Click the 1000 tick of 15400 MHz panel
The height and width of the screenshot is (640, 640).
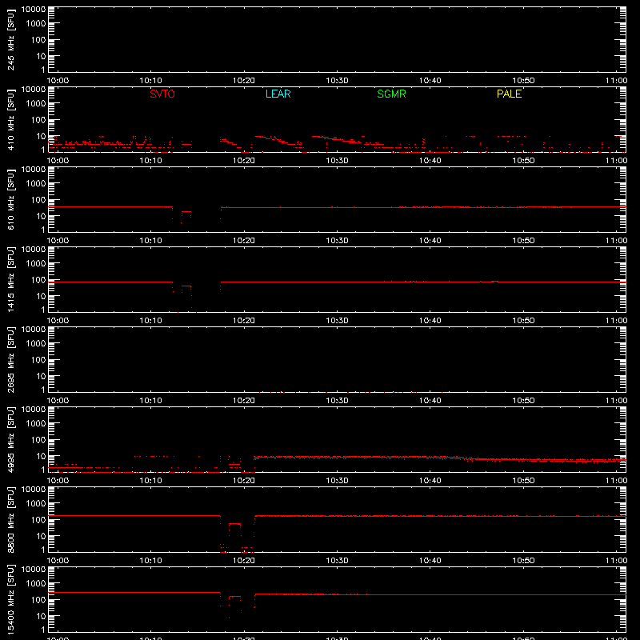pyautogui.click(x=36, y=584)
